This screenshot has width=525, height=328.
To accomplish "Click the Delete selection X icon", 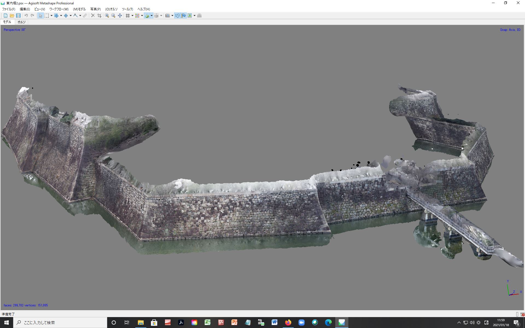I will [93, 16].
